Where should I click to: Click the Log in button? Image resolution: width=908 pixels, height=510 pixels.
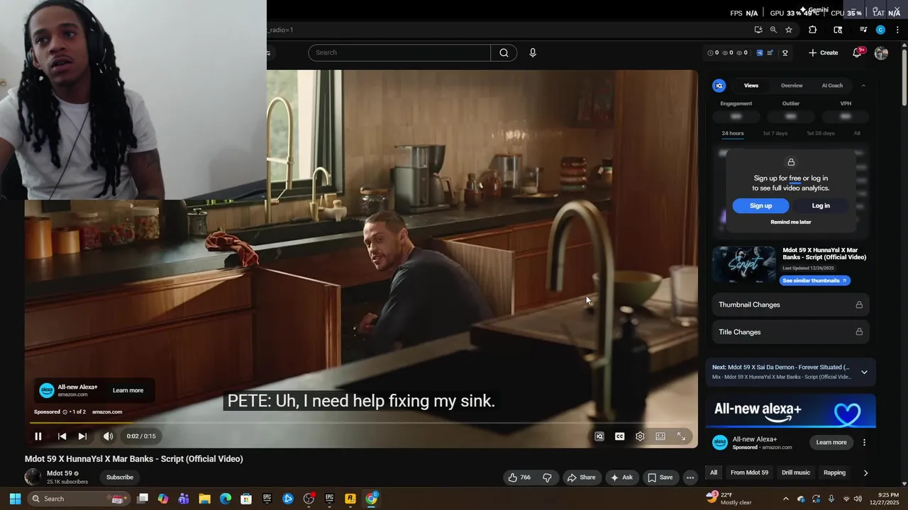(821, 205)
